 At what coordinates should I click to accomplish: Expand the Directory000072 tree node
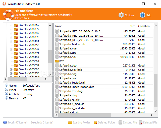point(11,29)
